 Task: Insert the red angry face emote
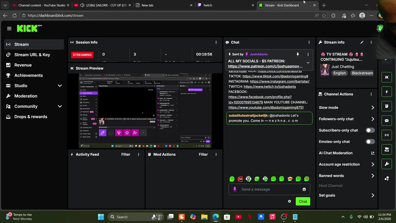click(x=240, y=179)
